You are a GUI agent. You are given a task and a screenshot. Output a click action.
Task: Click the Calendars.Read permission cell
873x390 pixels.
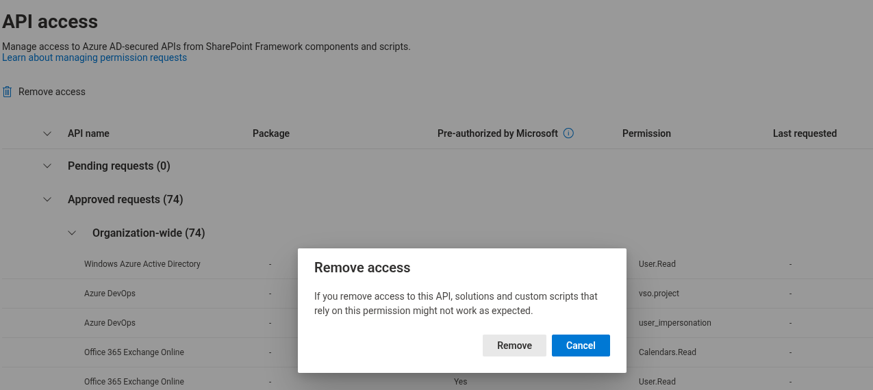point(668,352)
